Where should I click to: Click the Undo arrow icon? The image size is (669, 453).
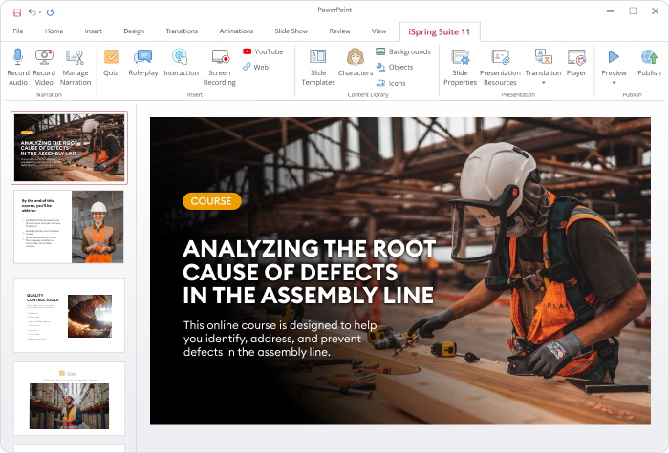click(32, 12)
